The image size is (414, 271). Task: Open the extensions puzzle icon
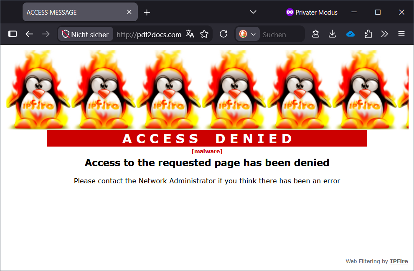pos(368,34)
